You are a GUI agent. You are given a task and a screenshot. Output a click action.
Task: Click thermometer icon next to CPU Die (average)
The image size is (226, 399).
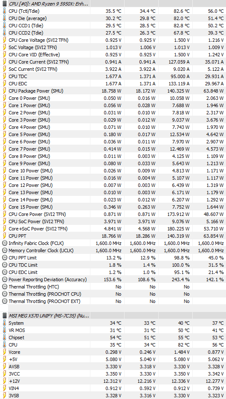tap(4, 18)
